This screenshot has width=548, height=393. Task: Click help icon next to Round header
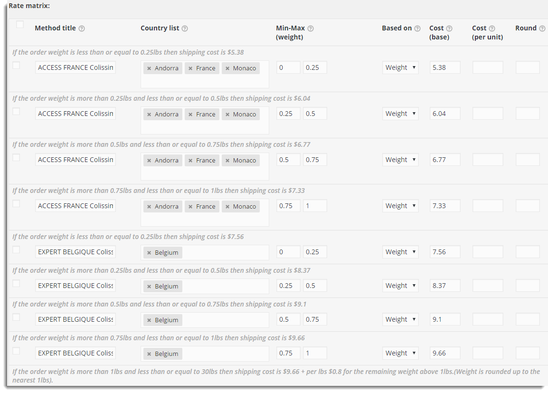click(x=542, y=29)
